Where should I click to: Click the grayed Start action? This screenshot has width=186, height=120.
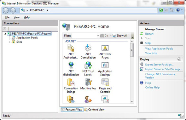148,38
